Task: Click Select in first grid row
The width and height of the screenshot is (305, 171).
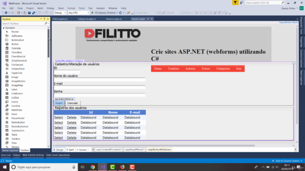Action: [59, 117]
